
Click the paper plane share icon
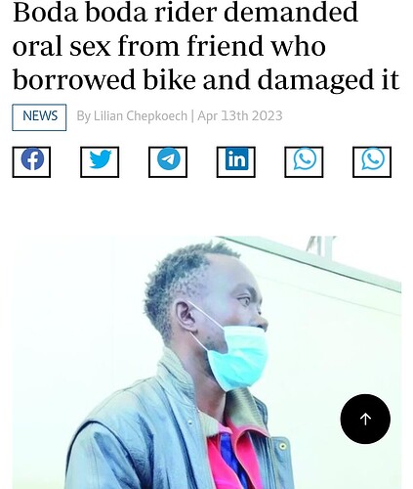(168, 162)
